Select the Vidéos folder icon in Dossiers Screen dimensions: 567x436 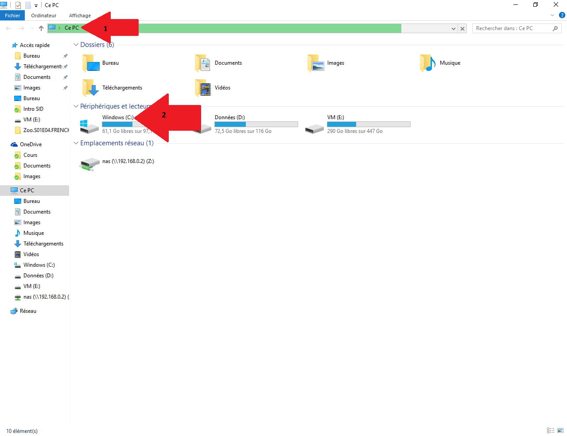tap(203, 88)
